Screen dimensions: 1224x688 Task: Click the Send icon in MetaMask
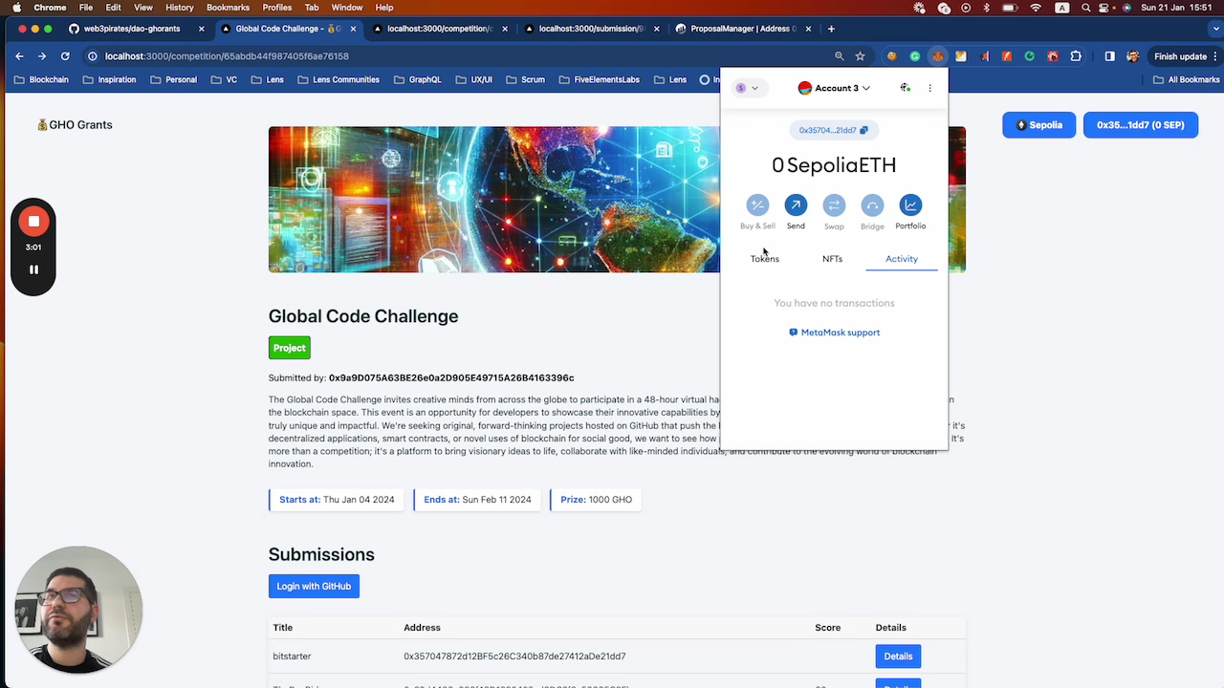tap(796, 205)
